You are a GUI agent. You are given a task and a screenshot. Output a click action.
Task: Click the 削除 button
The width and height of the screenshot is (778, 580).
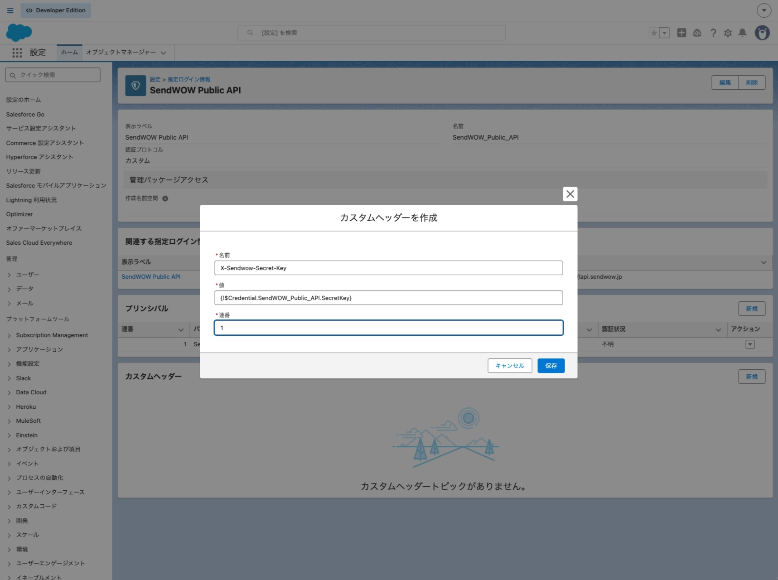point(752,82)
